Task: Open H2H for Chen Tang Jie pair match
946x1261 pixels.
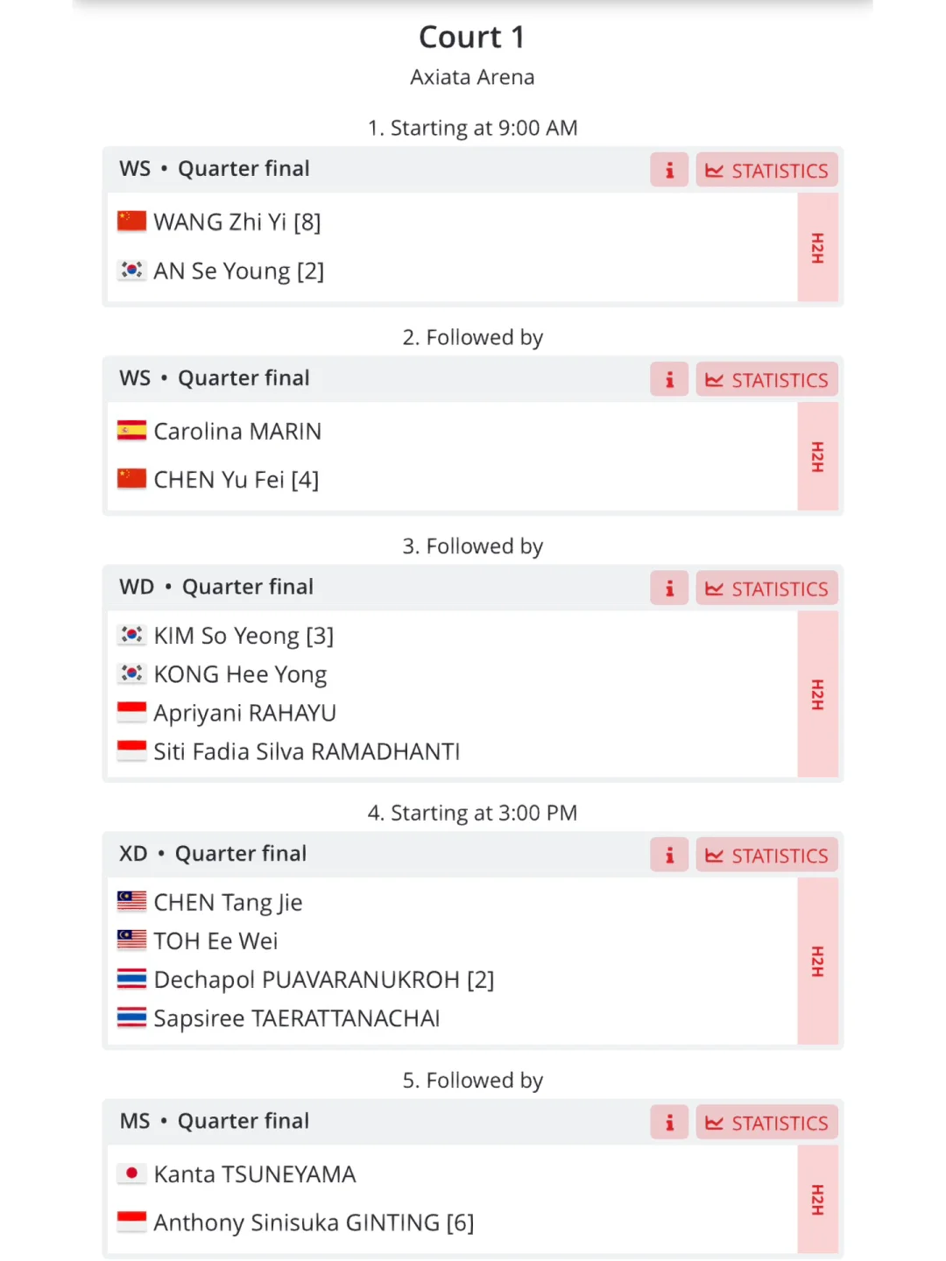Action: (x=818, y=962)
